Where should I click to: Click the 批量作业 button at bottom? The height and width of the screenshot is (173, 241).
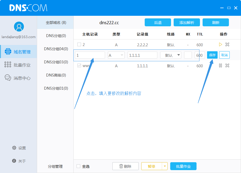pos(183,166)
